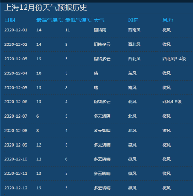This screenshot has width=193, height=196.
Task: Click 微风 wind direction in 2020-12-11 row
Action: pyautogui.click(x=132, y=173)
